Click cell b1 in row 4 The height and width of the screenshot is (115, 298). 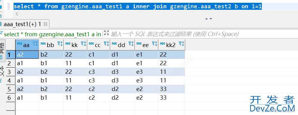coord(51,81)
